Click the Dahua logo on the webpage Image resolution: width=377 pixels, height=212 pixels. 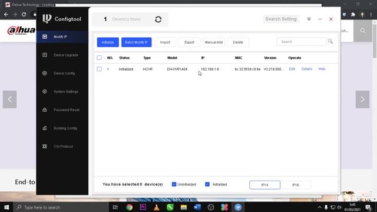click(21, 30)
